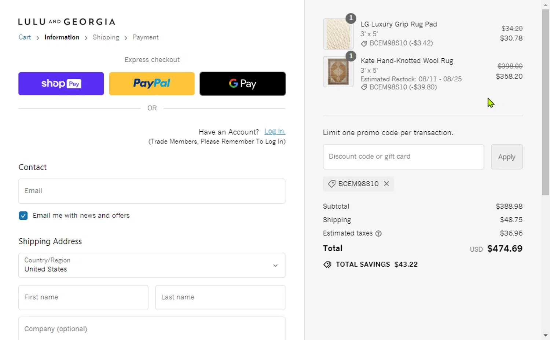Go back to Cart breadcrumb
This screenshot has height=340, width=550.
(25, 37)
